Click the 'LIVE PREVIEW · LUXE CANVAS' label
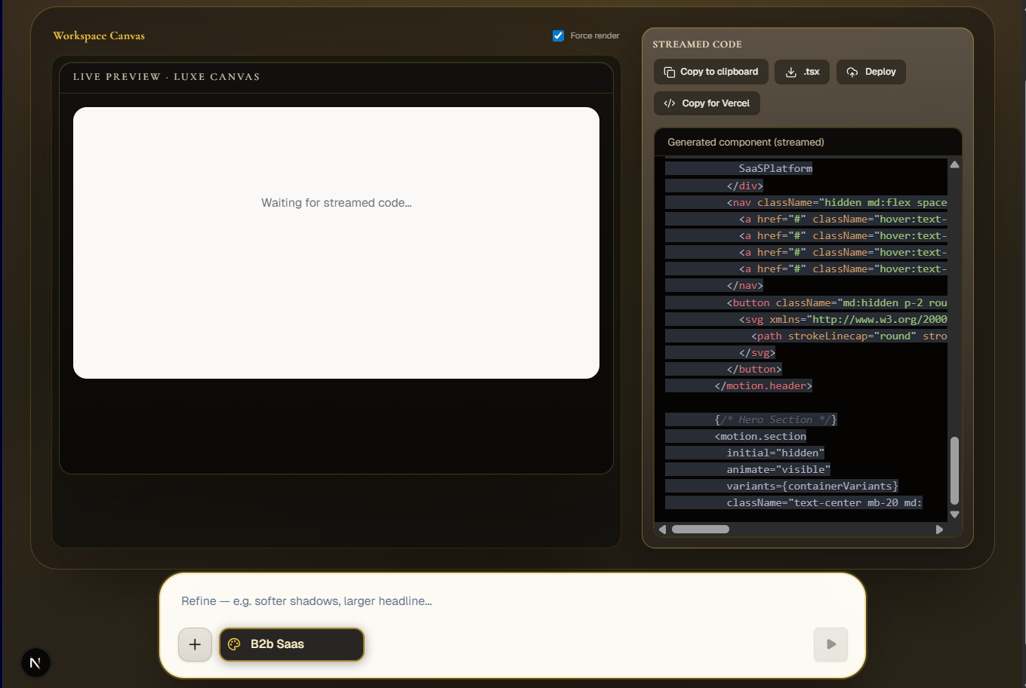1026x688 pixels. (x=166, y=77)
